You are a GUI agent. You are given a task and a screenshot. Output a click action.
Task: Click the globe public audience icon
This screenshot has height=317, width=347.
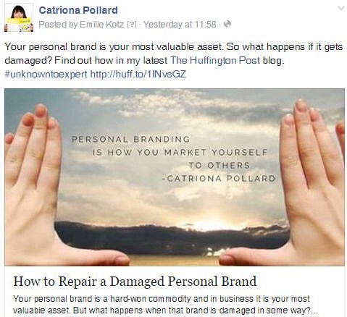coord(227,24)
